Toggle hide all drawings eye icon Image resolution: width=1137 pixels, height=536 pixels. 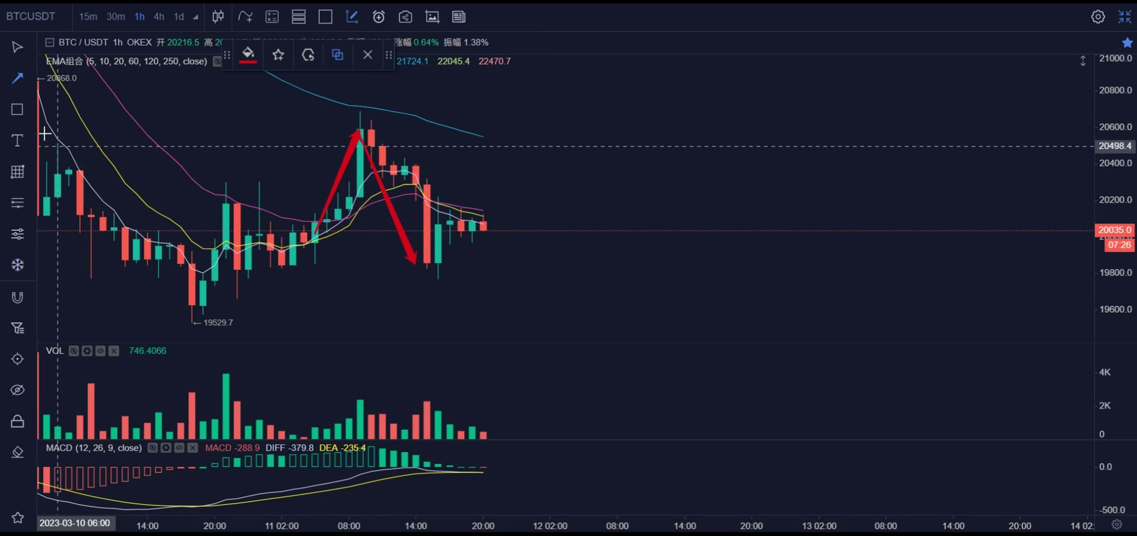click(x=17, y=390)
